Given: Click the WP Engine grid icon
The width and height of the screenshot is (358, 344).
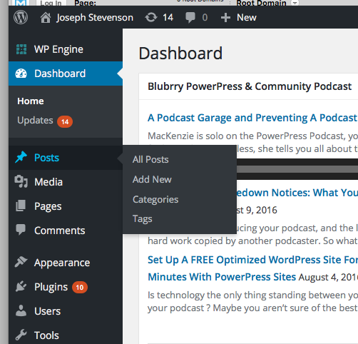Looking at the screenshot, I should (21, 49).
